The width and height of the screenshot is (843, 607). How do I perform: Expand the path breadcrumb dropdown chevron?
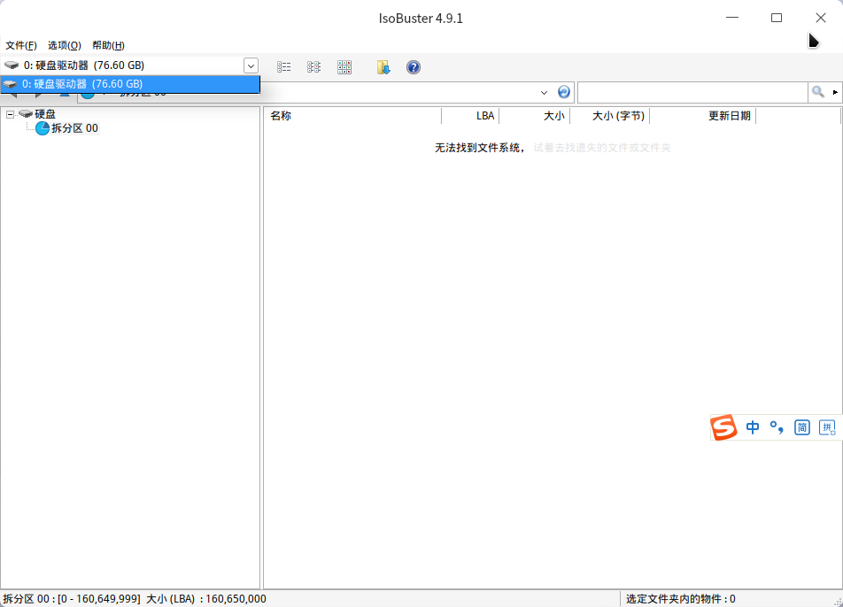coord(544,92)
